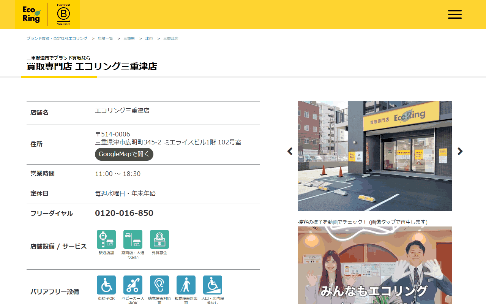The width and height of the screenshot is (486, 304).
Task: Click the 聴覚障害対応可 ear icon
Action: point(159,285)
